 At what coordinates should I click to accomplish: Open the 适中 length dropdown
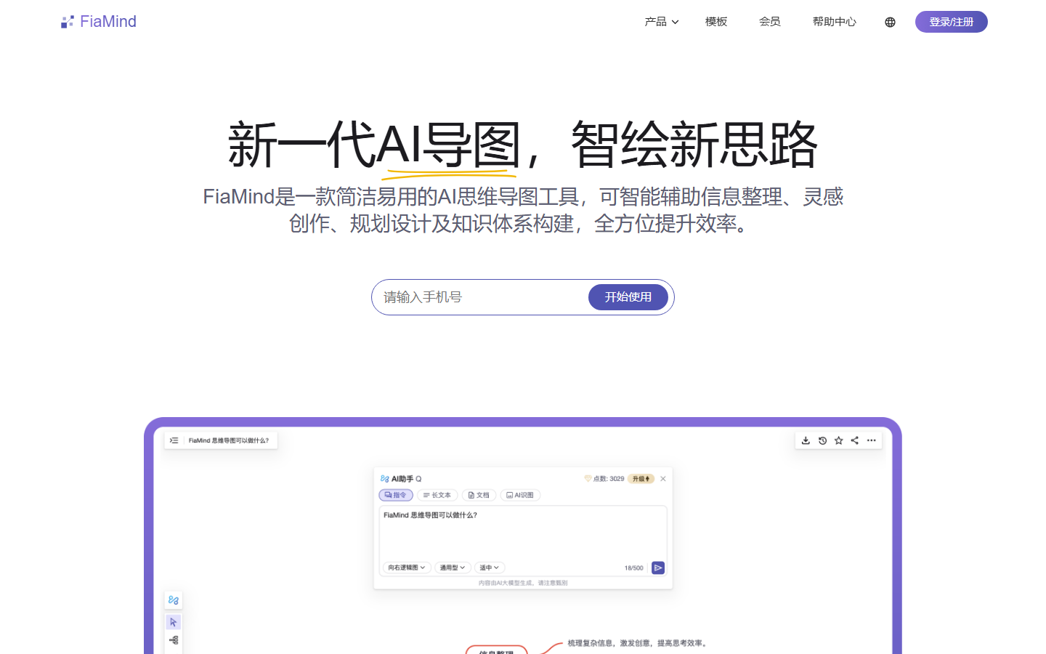490,568
